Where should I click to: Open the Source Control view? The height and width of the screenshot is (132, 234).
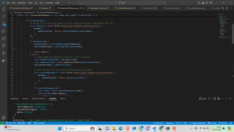click(x=3, y=24)
